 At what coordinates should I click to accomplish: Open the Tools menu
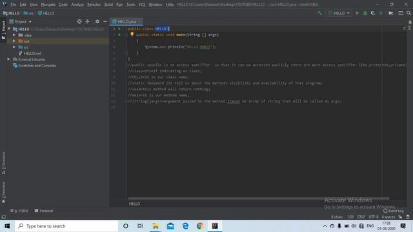(130, 5)
